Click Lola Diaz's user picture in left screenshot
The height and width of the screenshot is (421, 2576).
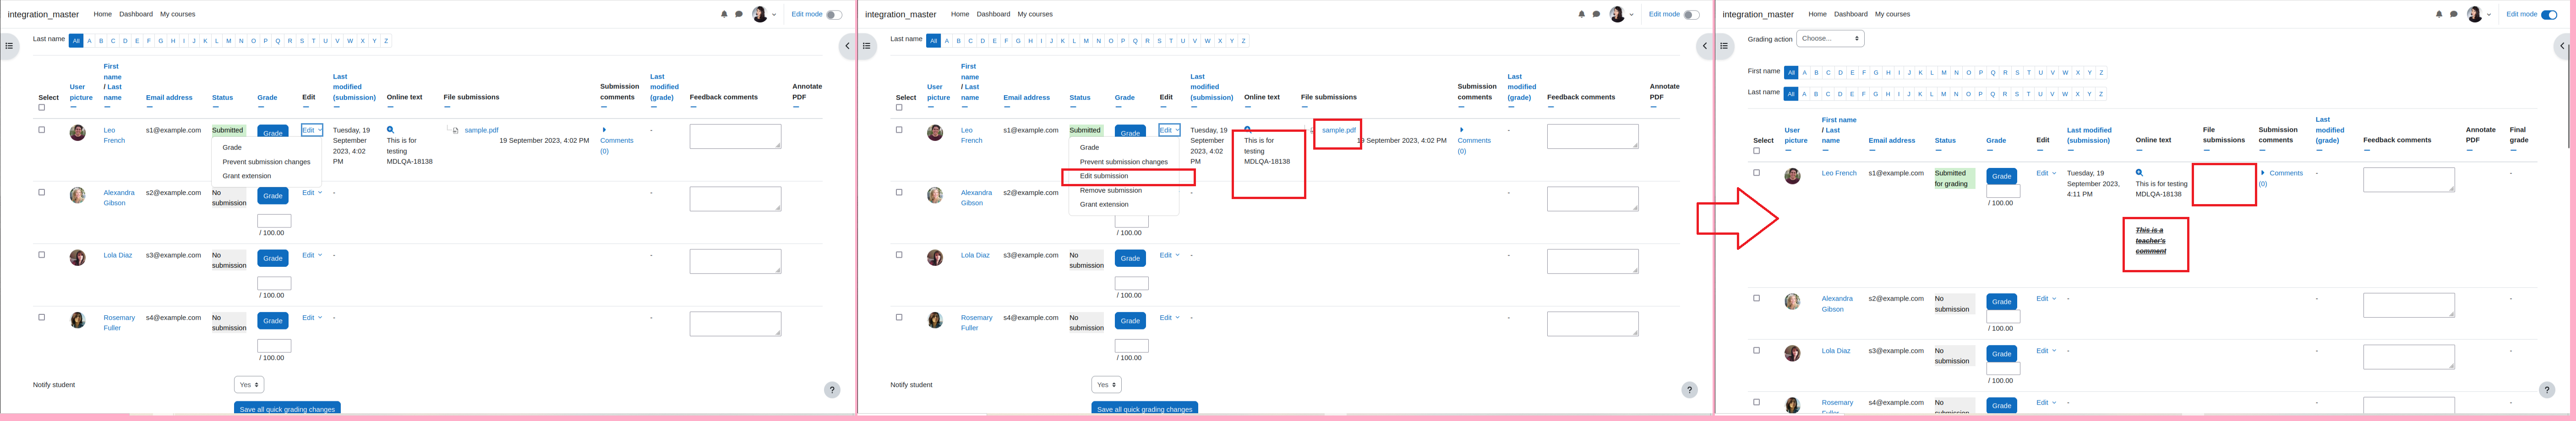pos(77,257)
